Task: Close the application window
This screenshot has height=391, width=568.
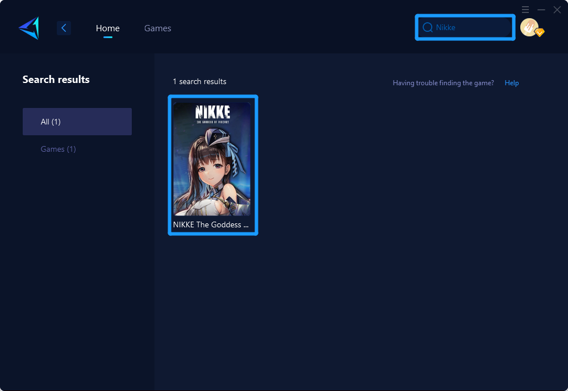Action: click(557, 10)
